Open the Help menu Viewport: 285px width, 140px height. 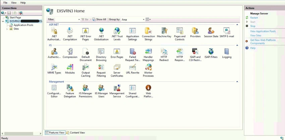coord(23,3)
